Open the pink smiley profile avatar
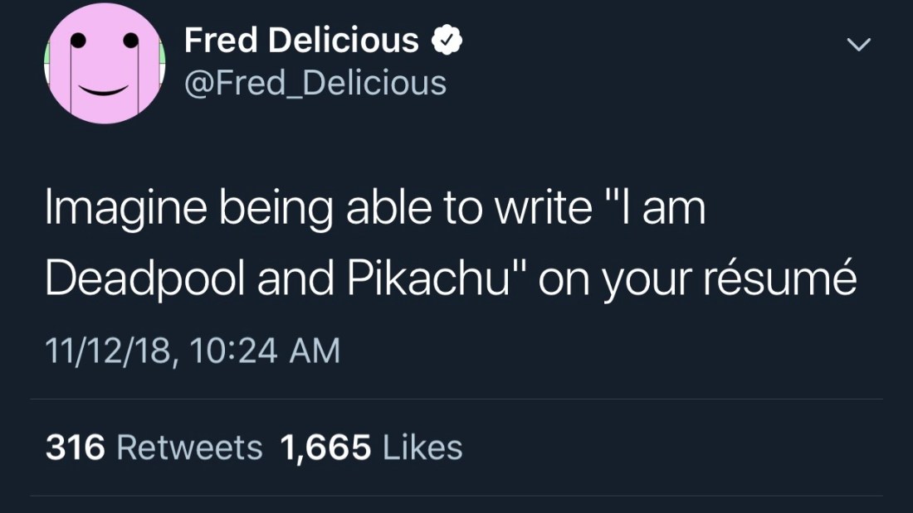913x513 pixels. (104, 64)
